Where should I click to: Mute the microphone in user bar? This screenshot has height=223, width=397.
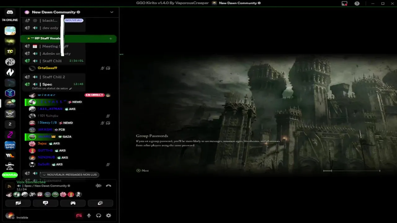click(89, 216)
